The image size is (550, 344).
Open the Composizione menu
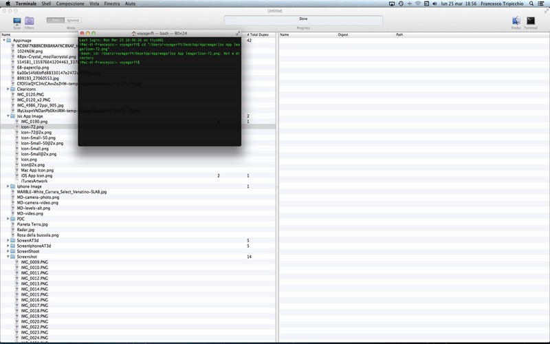click(x=70, y=3)
